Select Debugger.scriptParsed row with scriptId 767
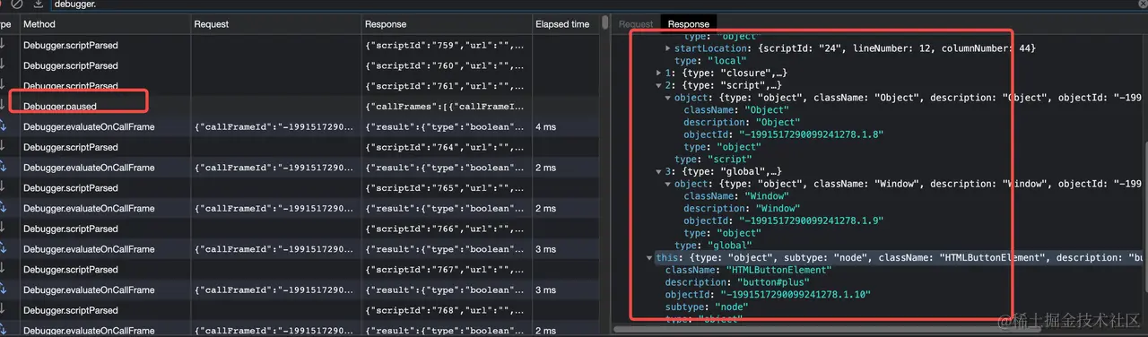The width and height of the screenshot is (1148, 337). [300, 270]
